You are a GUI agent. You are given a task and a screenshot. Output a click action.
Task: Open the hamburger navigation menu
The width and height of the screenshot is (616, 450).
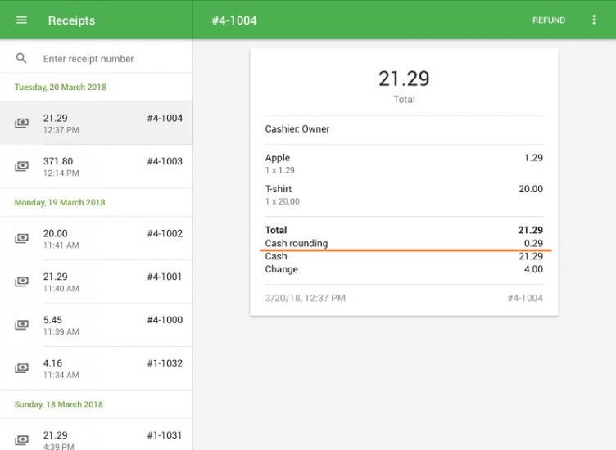pyautogui.click(x=21, y=20)
